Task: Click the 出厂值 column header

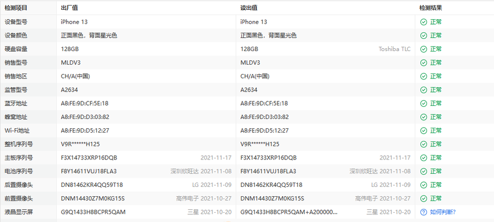Action: [70, 8]
